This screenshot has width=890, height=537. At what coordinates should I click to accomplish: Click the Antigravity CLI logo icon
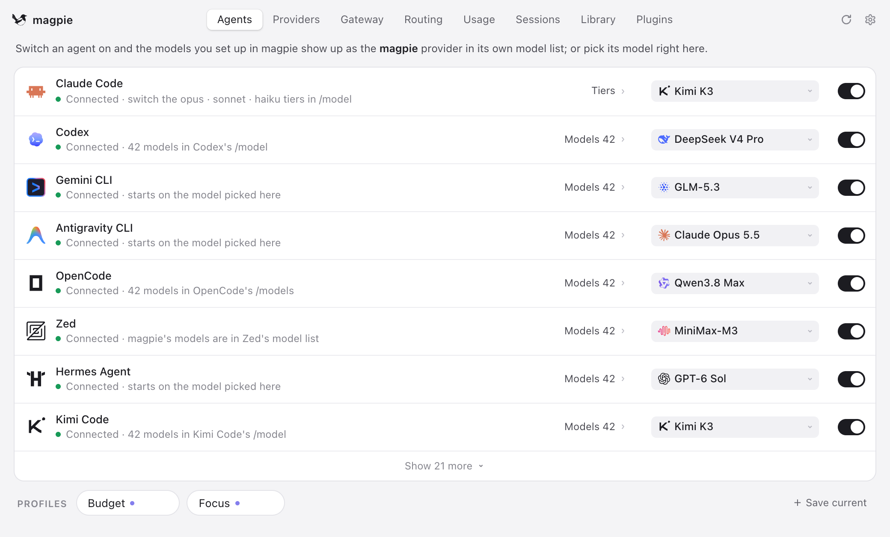36,235
